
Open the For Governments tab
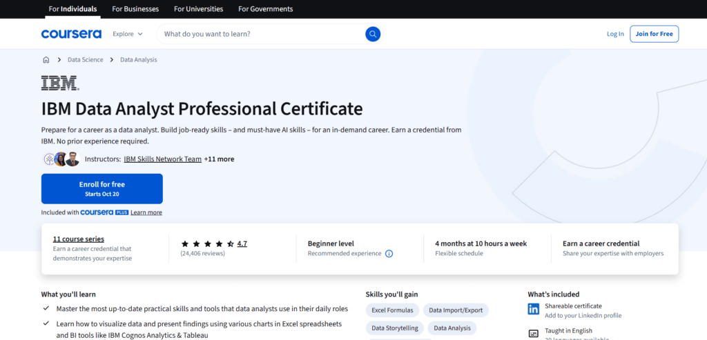point(265,9)
